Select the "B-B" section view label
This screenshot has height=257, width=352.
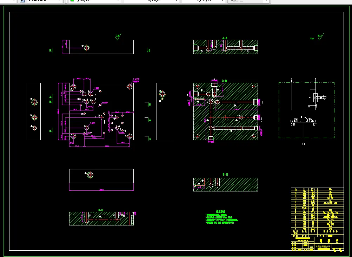pos(225,174)
